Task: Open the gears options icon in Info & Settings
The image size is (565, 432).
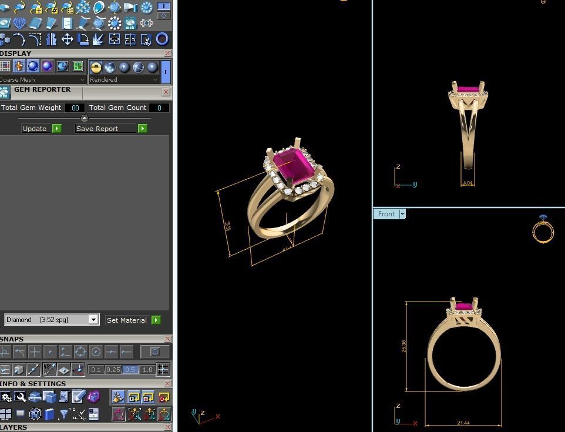Action: (6, 397)
